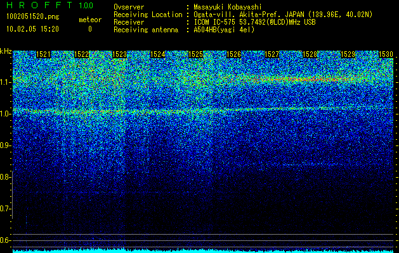Click the cyan signal level strip at bottom
Screen dimensions: 399x253
point(202,250)
